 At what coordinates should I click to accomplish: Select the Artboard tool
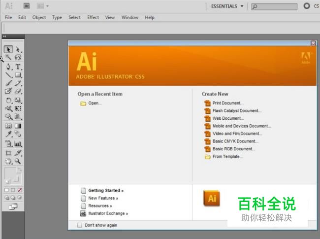pyautogui.click(x=8, y=153)
